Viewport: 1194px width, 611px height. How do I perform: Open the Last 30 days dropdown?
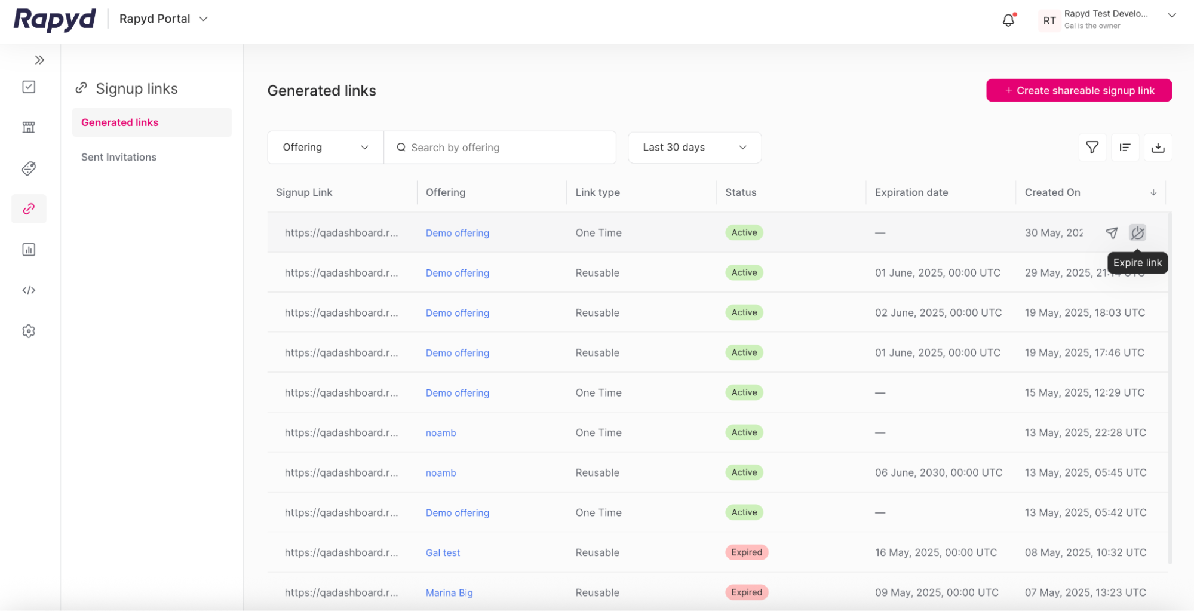click(694, 147)
